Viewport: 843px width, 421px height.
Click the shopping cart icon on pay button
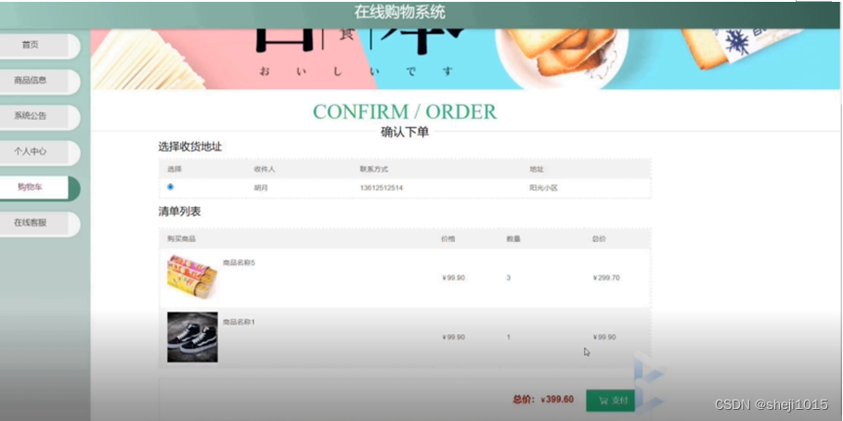tap(603, 400)
